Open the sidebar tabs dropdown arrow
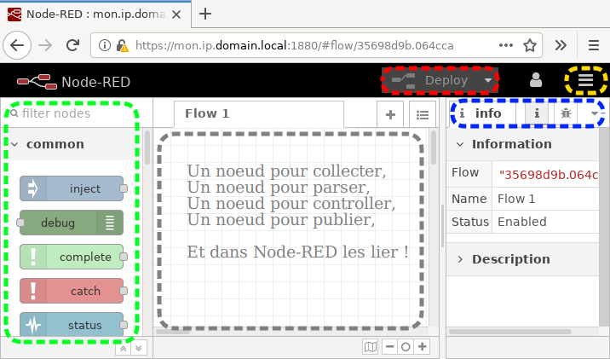Viewport: 610px width, 359px height. 594,113
